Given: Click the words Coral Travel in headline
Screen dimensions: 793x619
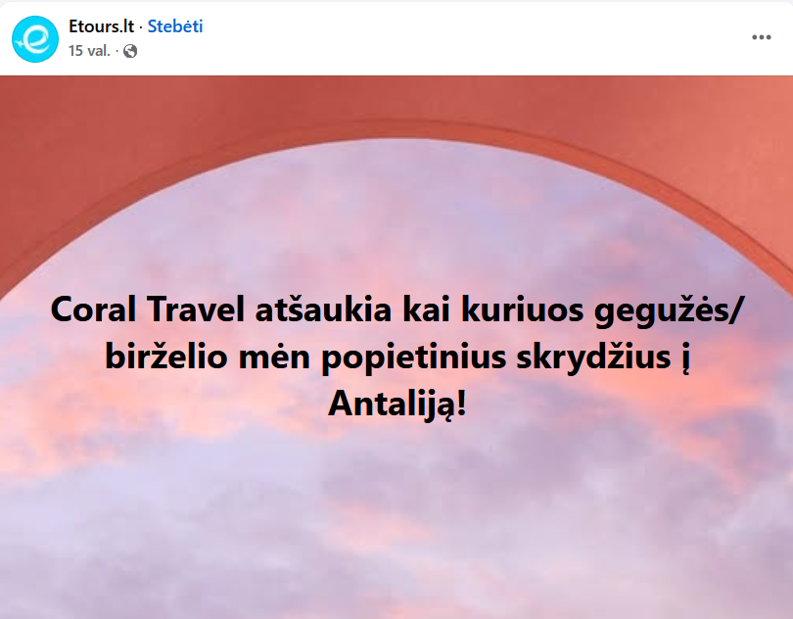Looking at the screenshot, I should coord(148,309).
